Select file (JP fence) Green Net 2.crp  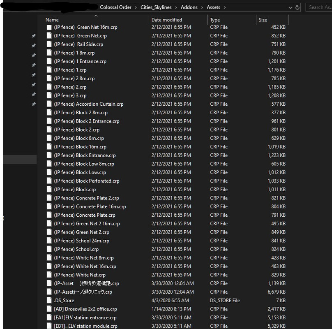(x=81, y=232)
